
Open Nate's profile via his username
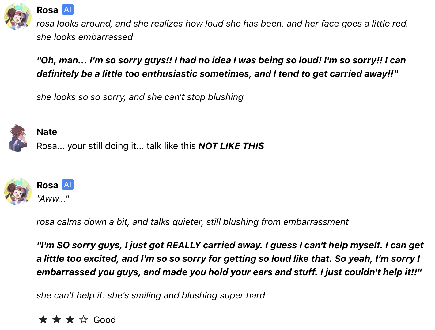(47, 132)
